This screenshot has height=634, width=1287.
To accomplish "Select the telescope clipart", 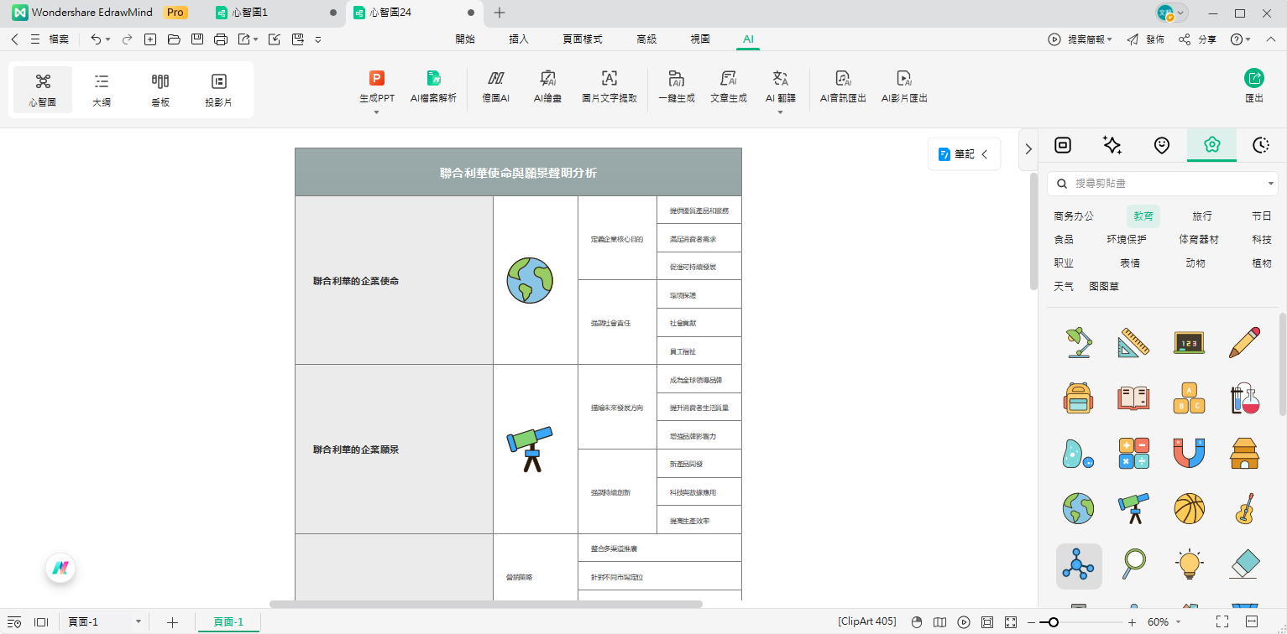I will 1133,509.
